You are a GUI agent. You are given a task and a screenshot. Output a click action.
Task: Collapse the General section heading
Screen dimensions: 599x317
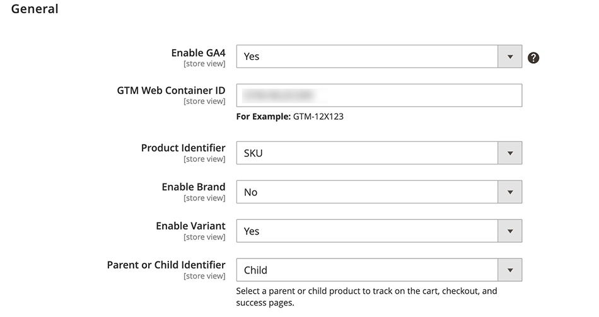point(35,9)
